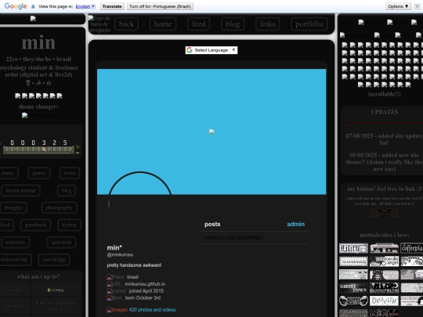Click min's own site button badge
This screenshot has width=423, height=317.
pos(384,213)
